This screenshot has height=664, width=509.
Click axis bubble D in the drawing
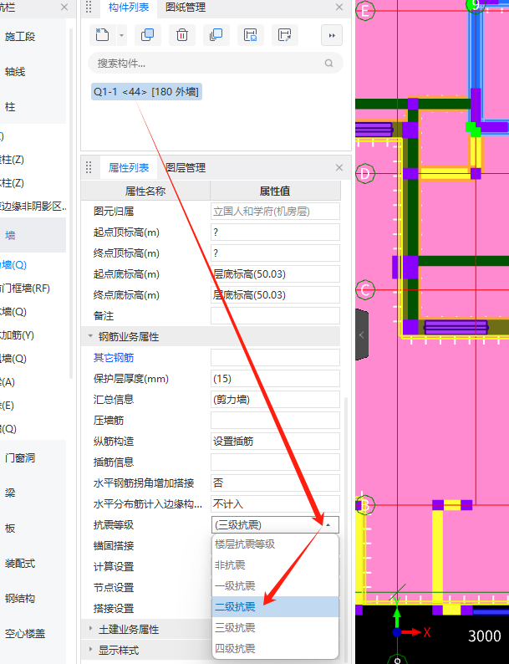point(364,173)
